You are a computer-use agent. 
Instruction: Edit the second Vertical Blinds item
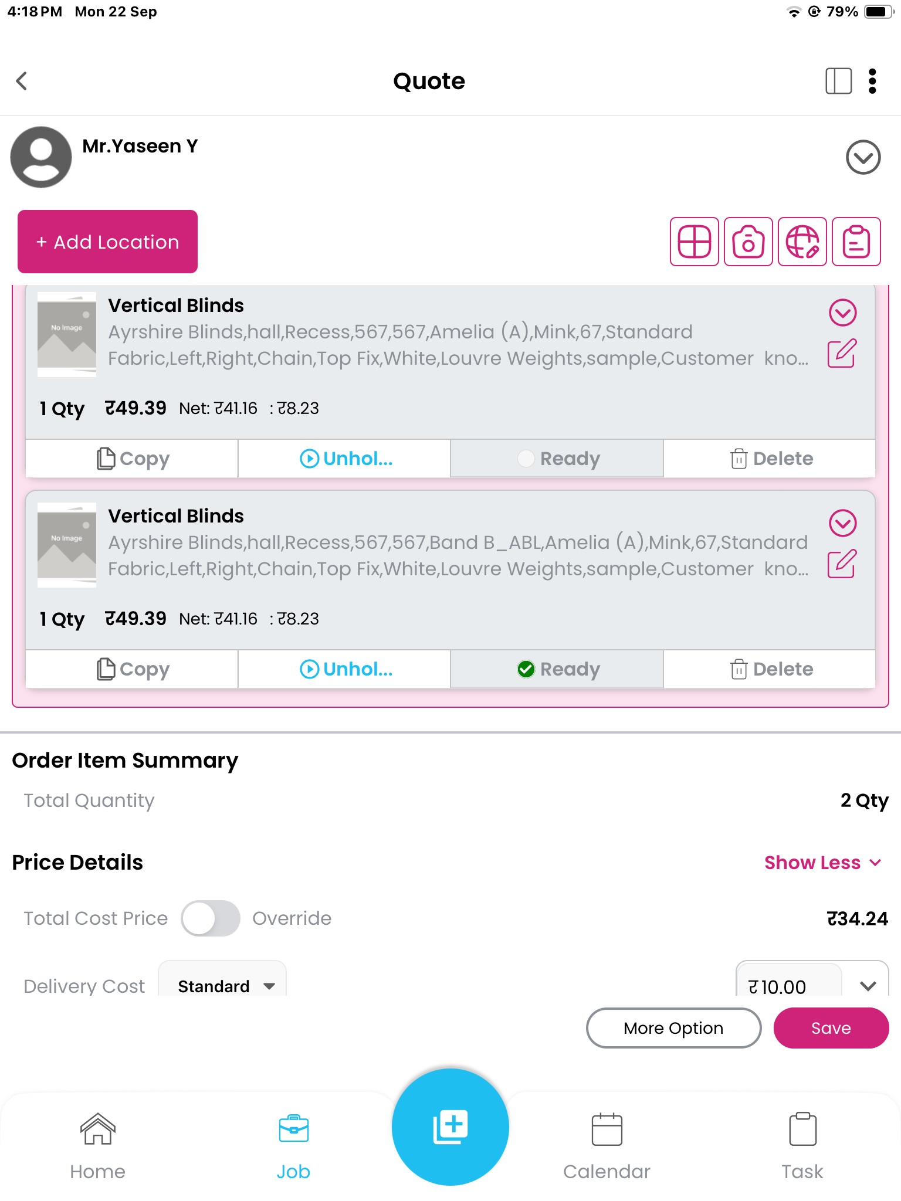coord(842,564)
